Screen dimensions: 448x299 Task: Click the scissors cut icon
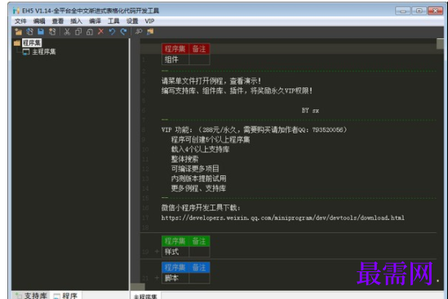67,32
